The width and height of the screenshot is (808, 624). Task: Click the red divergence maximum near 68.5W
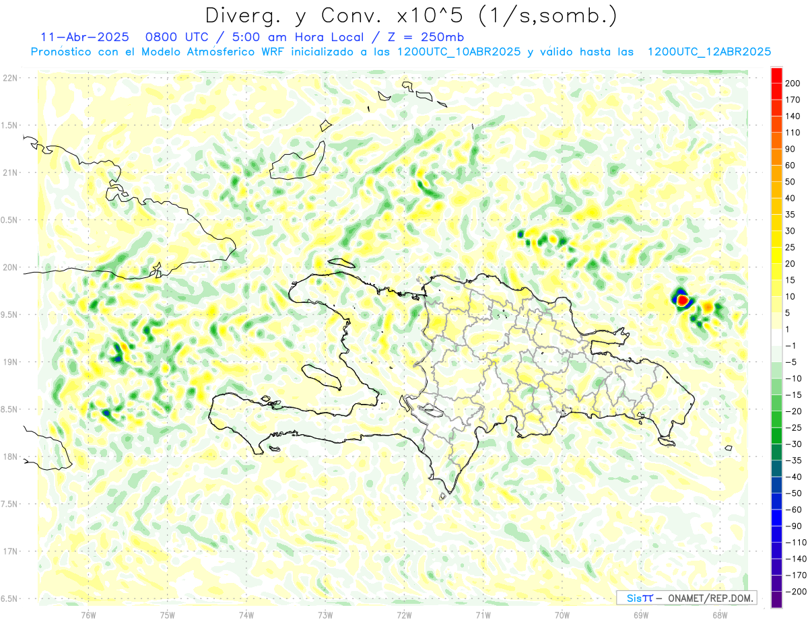coord(682,300)
